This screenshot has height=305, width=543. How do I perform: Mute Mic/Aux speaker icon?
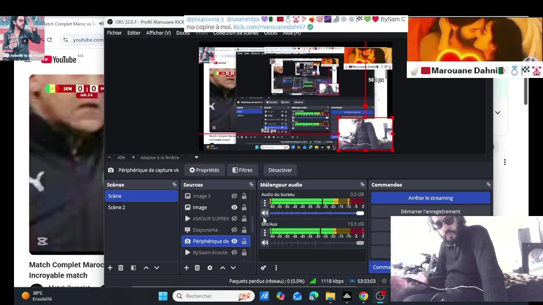point(265,243)
